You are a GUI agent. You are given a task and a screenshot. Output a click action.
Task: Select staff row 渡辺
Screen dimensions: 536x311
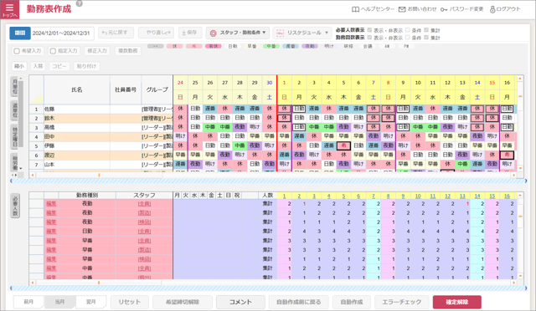point(101,155)
